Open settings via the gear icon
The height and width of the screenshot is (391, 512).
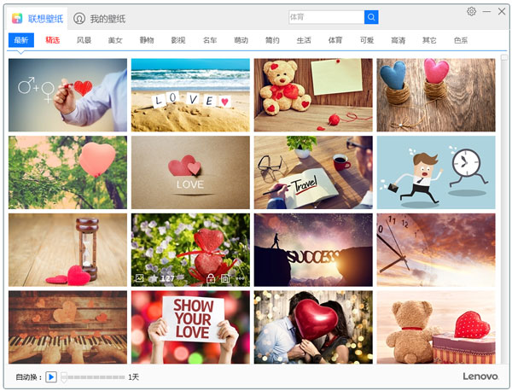[x=472, y=12]
